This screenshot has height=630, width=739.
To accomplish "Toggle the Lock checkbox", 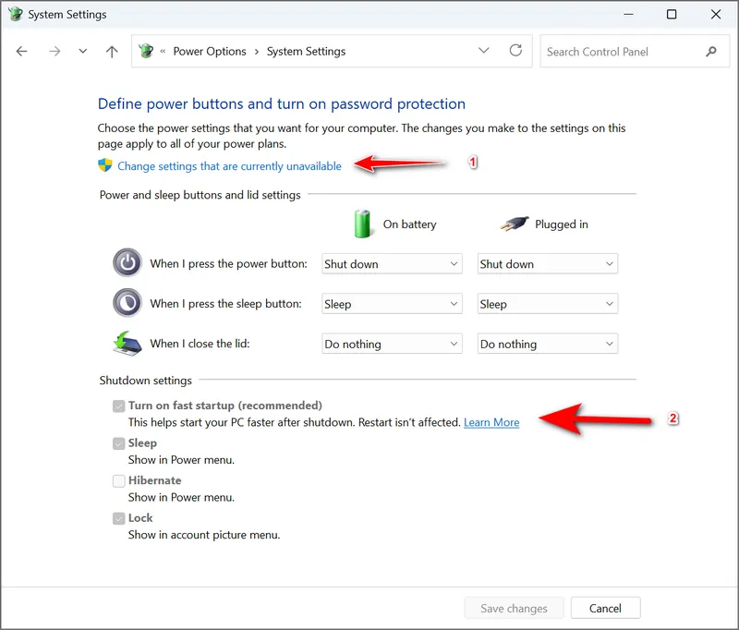I will [118, 518].
